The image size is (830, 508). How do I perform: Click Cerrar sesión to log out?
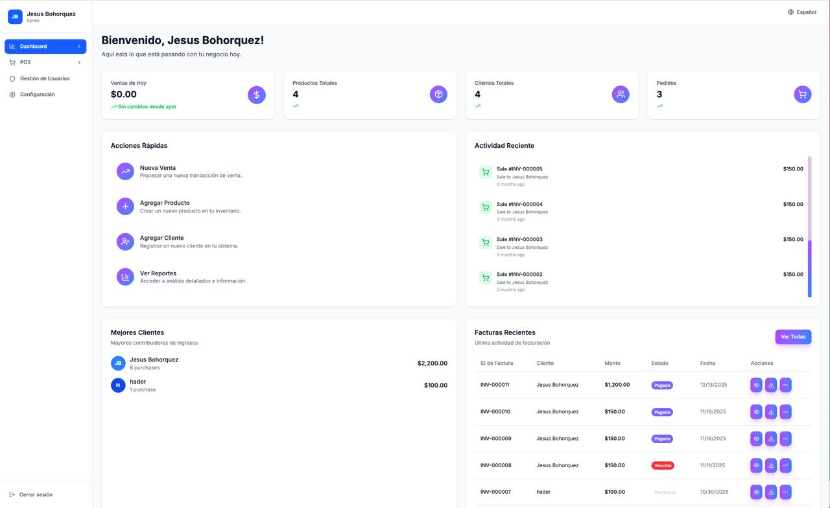[x=36, y=494]
